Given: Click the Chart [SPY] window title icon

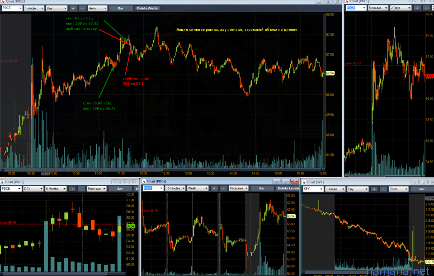Looking at the screenshot, I should pyautogui.click(x=304, y=182).
